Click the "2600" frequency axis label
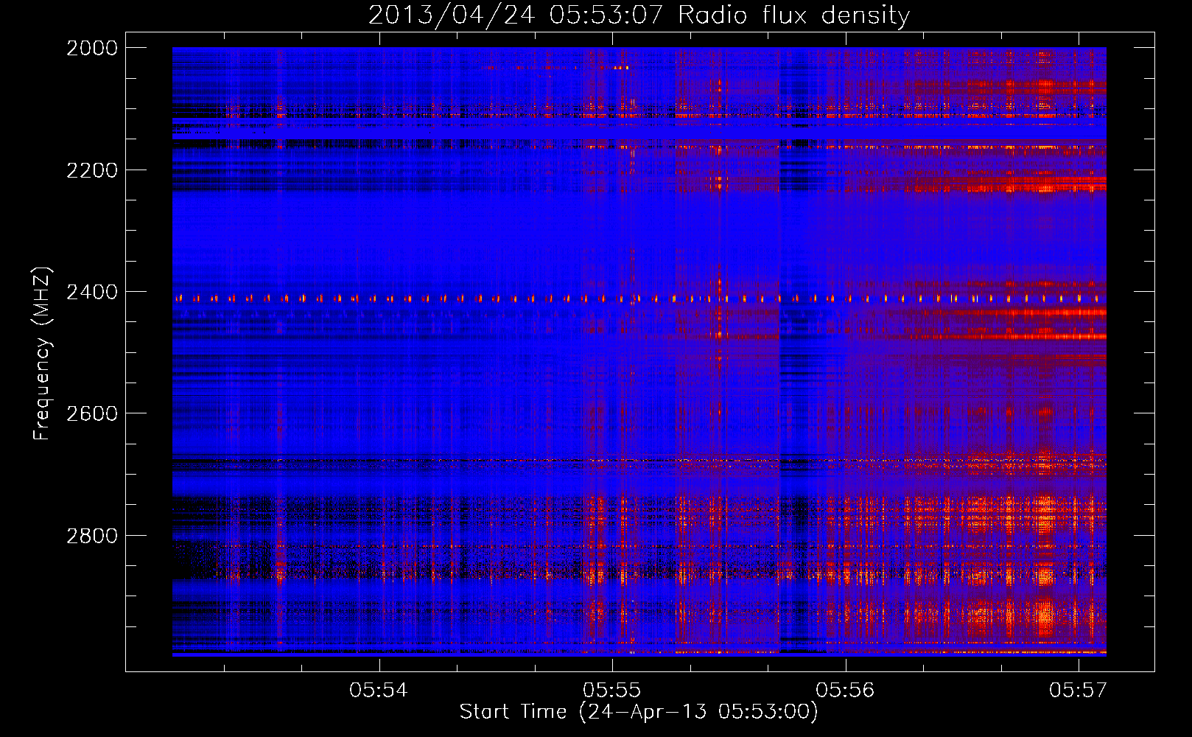Screen dimensions: 1192x737 (92, 413)
